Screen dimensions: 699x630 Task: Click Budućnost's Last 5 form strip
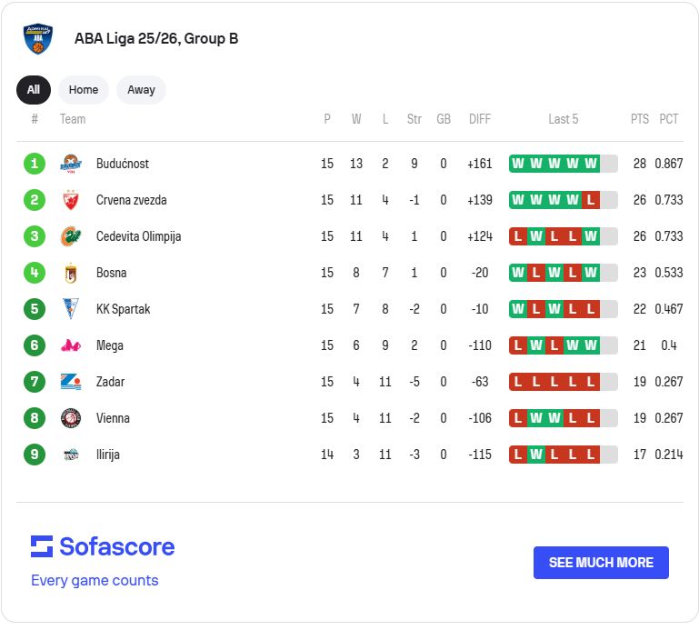[563, 164]
